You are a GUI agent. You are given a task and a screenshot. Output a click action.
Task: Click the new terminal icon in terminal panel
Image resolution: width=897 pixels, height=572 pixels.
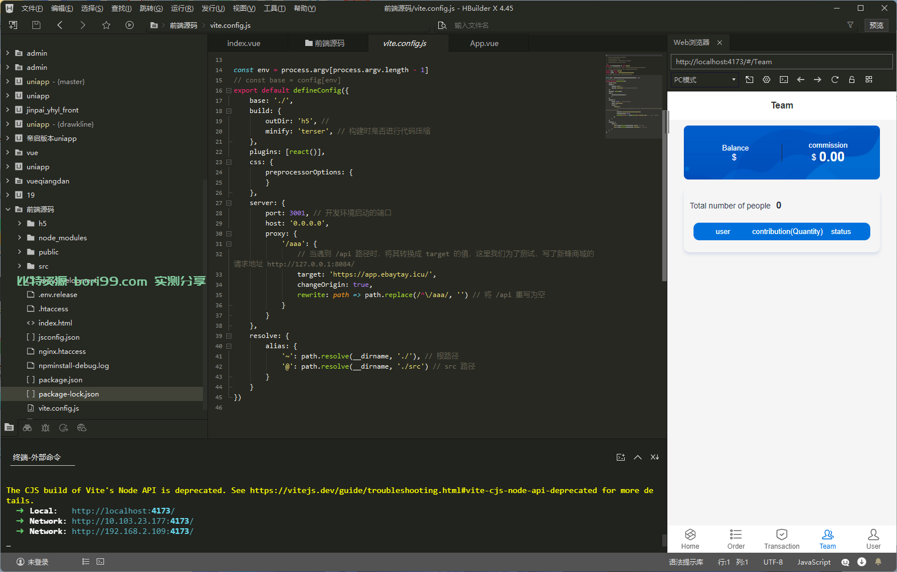pos(621,457)
